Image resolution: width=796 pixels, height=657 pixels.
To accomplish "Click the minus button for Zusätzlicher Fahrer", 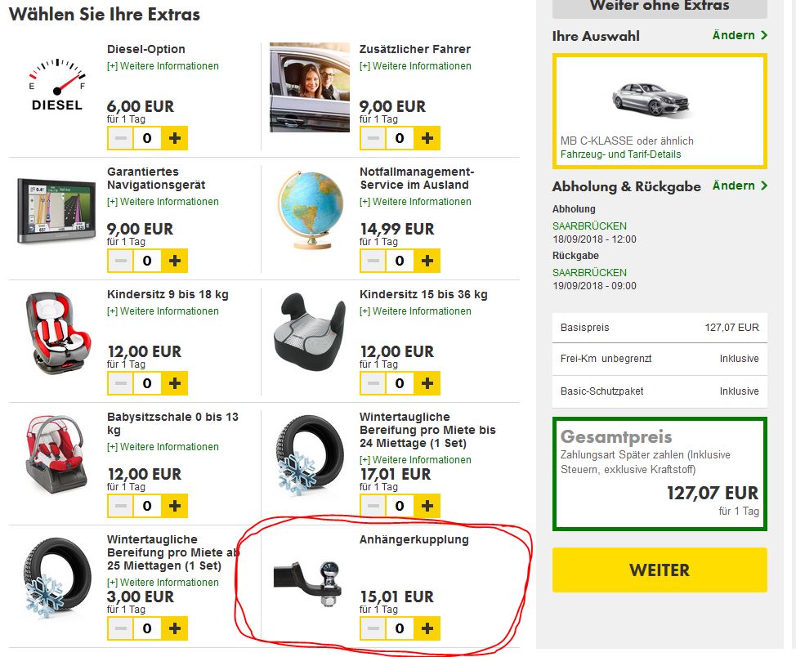I will pyautogui.click(x=372, y=138).
